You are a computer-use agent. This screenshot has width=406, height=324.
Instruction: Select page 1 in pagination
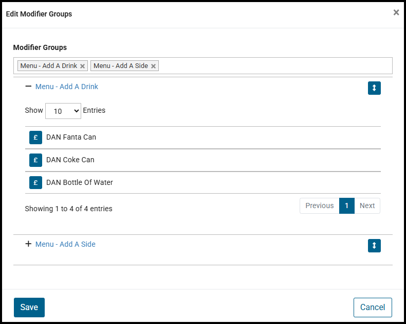[347, 206]
